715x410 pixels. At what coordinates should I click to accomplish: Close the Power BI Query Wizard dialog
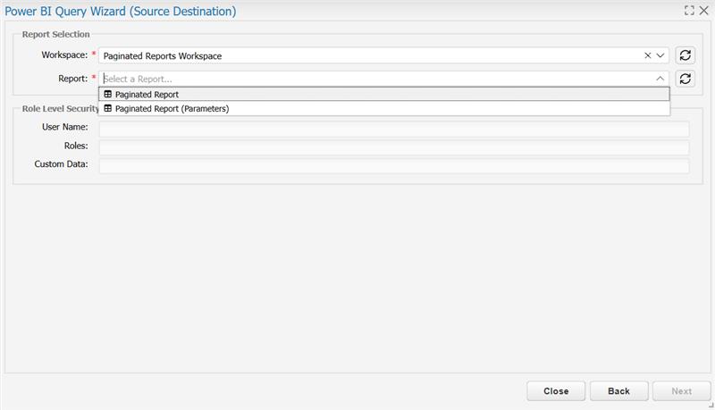703,11
